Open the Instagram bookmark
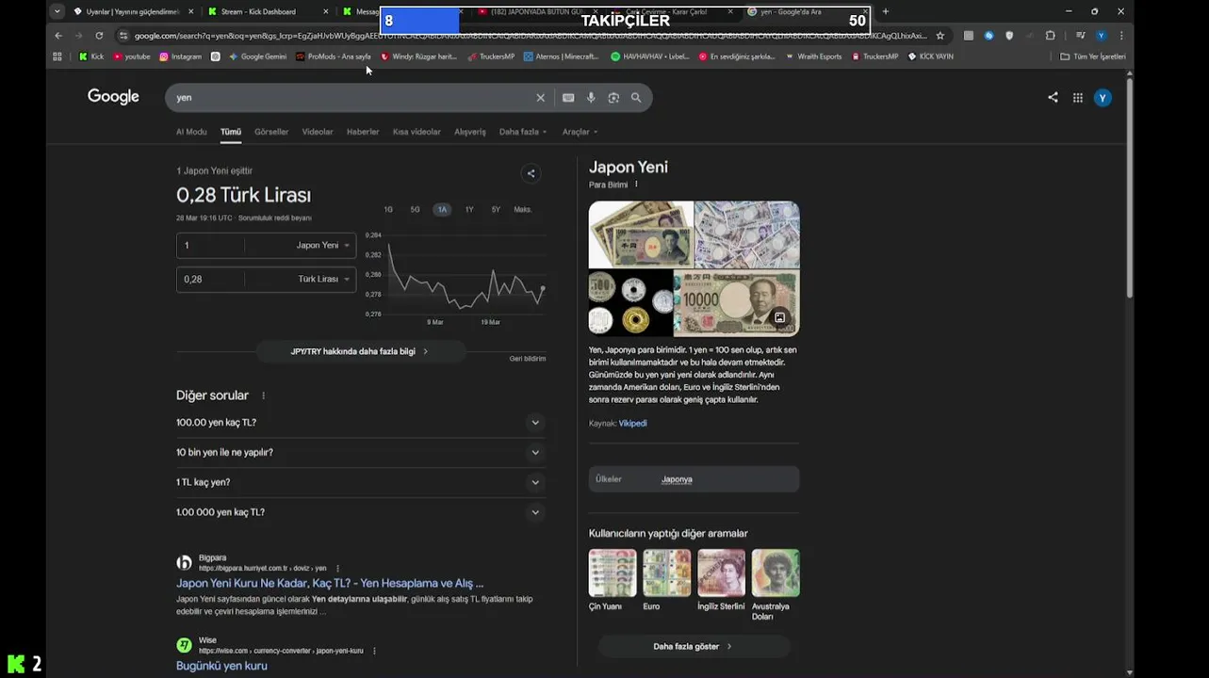 pyautogui.click(x=180, y=56)
